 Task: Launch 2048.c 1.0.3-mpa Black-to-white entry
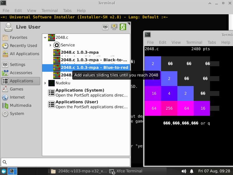pyautogui.click(x=86, y=60)
